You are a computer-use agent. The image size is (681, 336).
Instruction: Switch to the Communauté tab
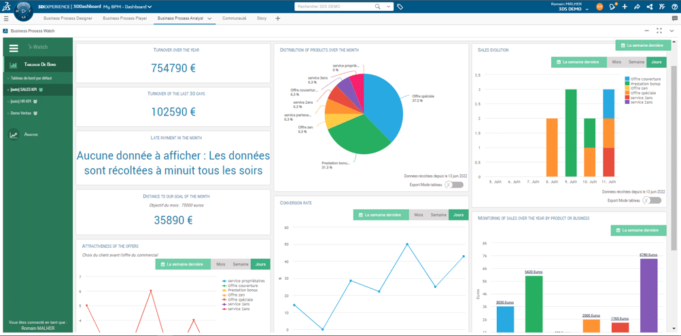(234, 18)
